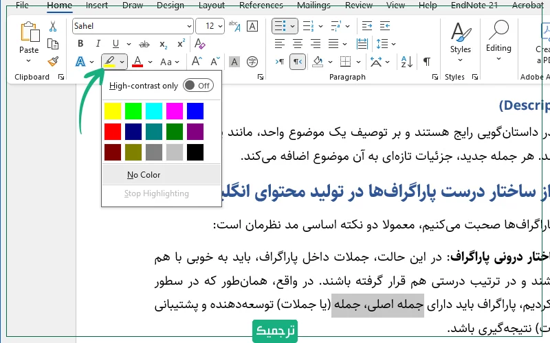Open the References ribbon tab
Image resolution: width=550 pixels, height=343 pixels.
[x=261, y=5]
